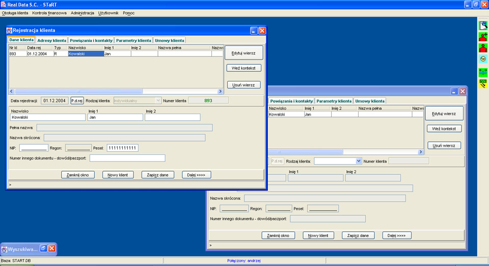Click the Pesel input field with 11111111111
489x266 pixels.
(x=122, y=148)
